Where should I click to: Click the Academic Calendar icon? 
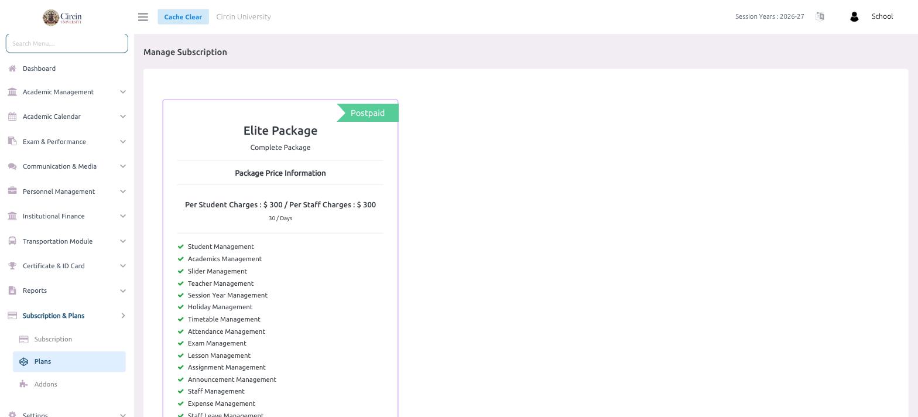pos(12,117)
